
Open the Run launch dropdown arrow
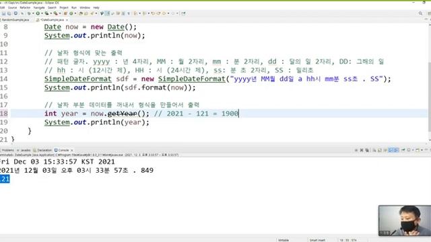42,13
